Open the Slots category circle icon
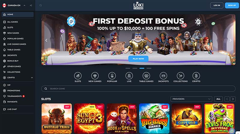Image resolution: width=240 pixels, height=134 pixels. 78,76
